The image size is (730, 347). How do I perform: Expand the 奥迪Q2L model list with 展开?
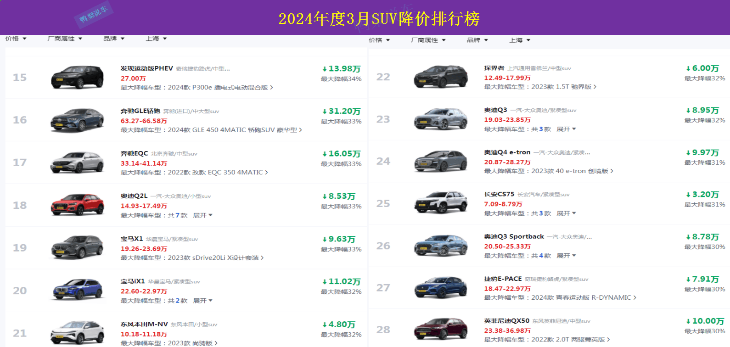pos(202,215)
